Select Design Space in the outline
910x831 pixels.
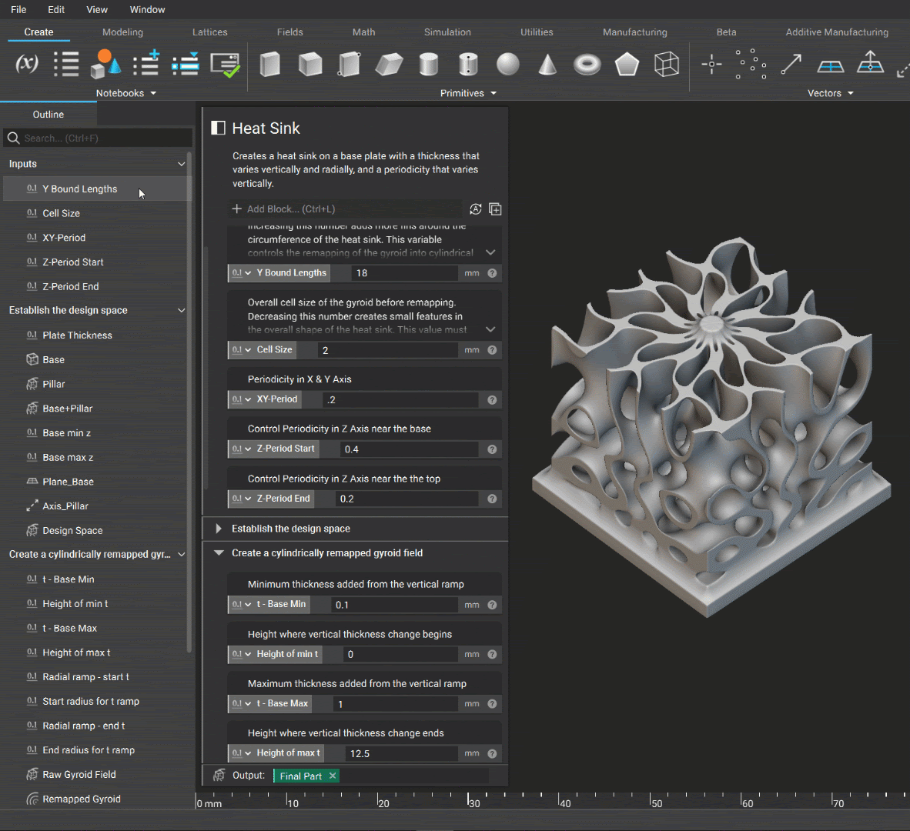(72, 531)
